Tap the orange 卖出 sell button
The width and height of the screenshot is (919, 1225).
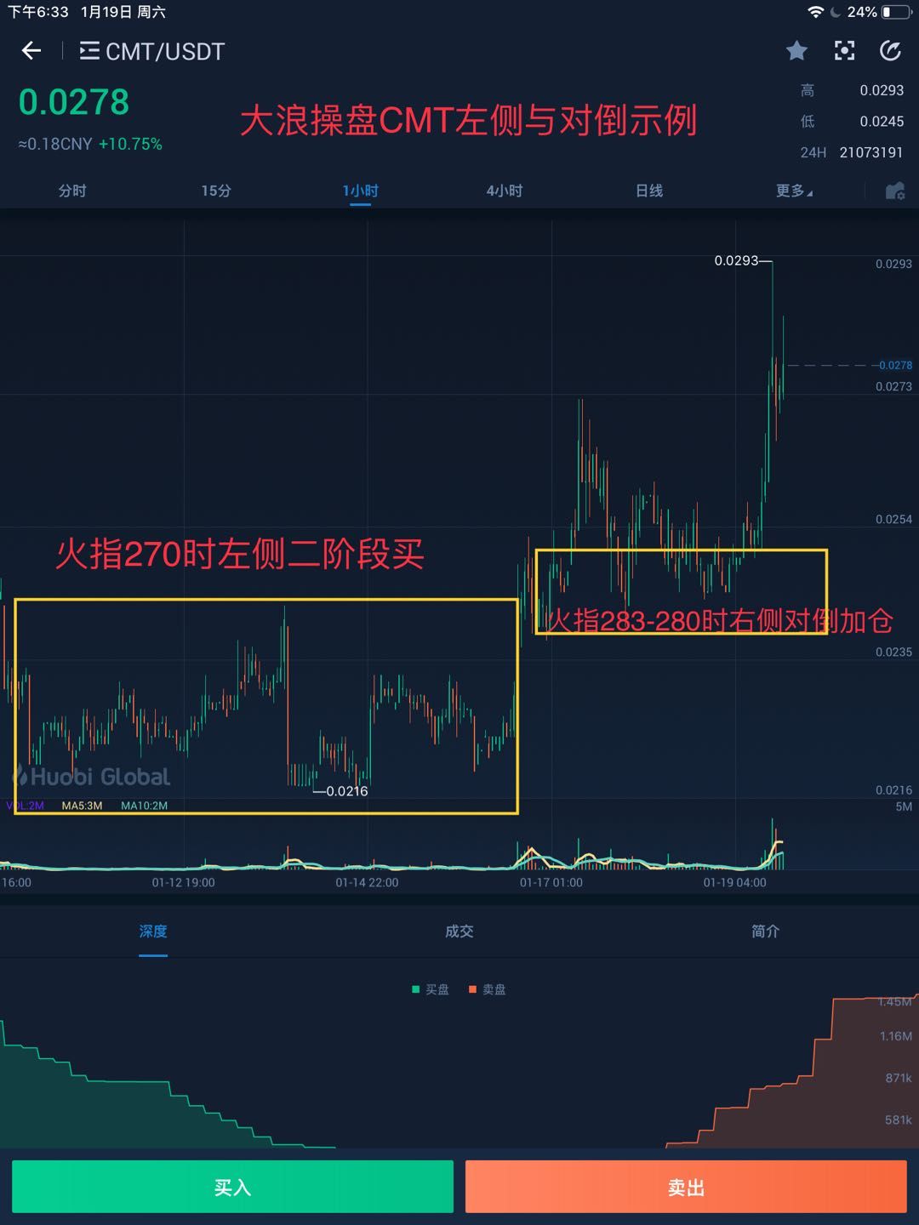point(686,1187)
